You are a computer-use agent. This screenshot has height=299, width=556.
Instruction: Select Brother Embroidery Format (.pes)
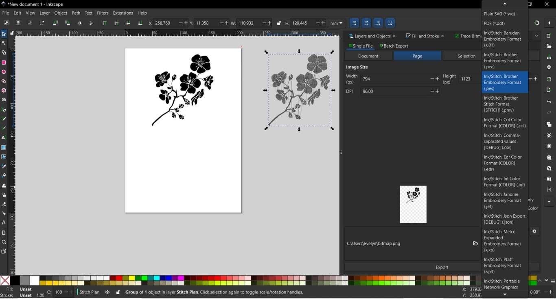505,82
